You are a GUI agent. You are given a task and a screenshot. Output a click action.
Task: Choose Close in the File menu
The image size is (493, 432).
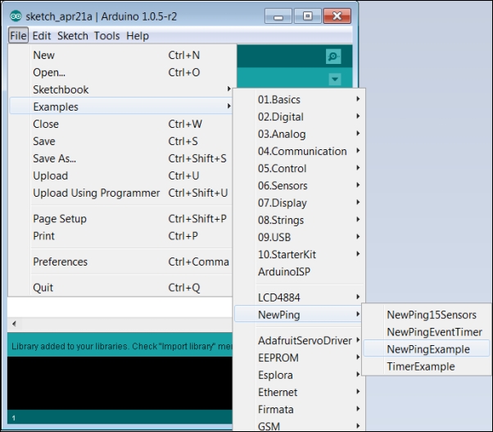pyautogui.click(x=121, y=124)
